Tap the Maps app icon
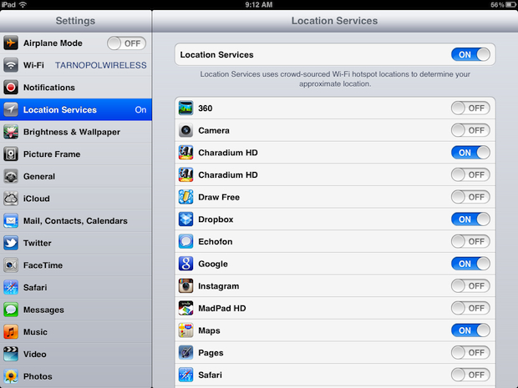This screenshot has height=388, width=518. (x=185, y=330)
